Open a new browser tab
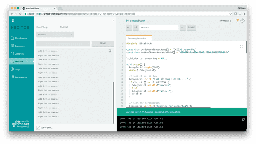This screenshot has width=256, height=144. [60, 9]
